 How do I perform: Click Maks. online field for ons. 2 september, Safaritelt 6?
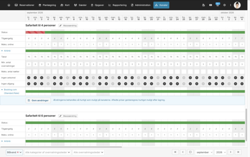[x=35, y=135]
